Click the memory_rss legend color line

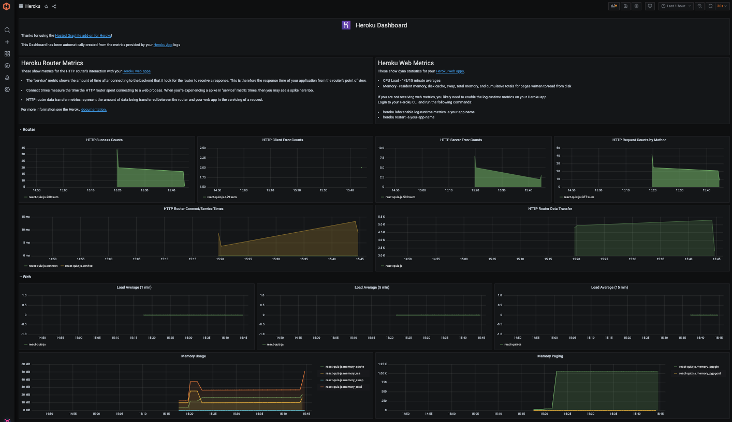[322, 373]
